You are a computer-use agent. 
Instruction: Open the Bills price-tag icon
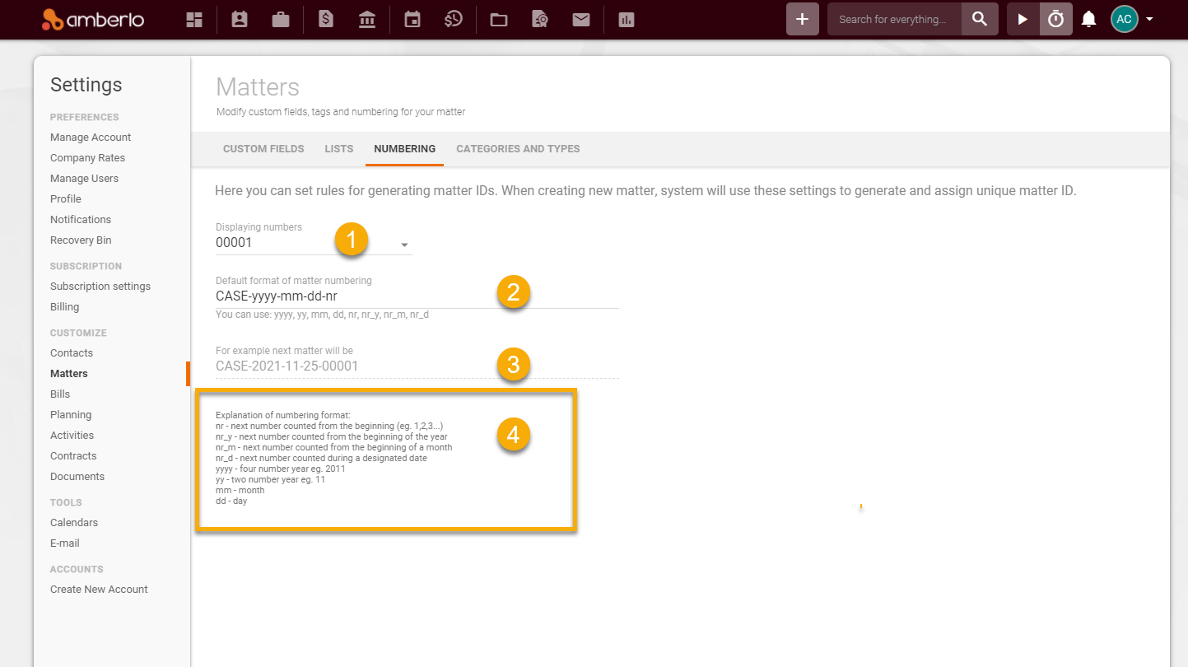tap(325, 19)
